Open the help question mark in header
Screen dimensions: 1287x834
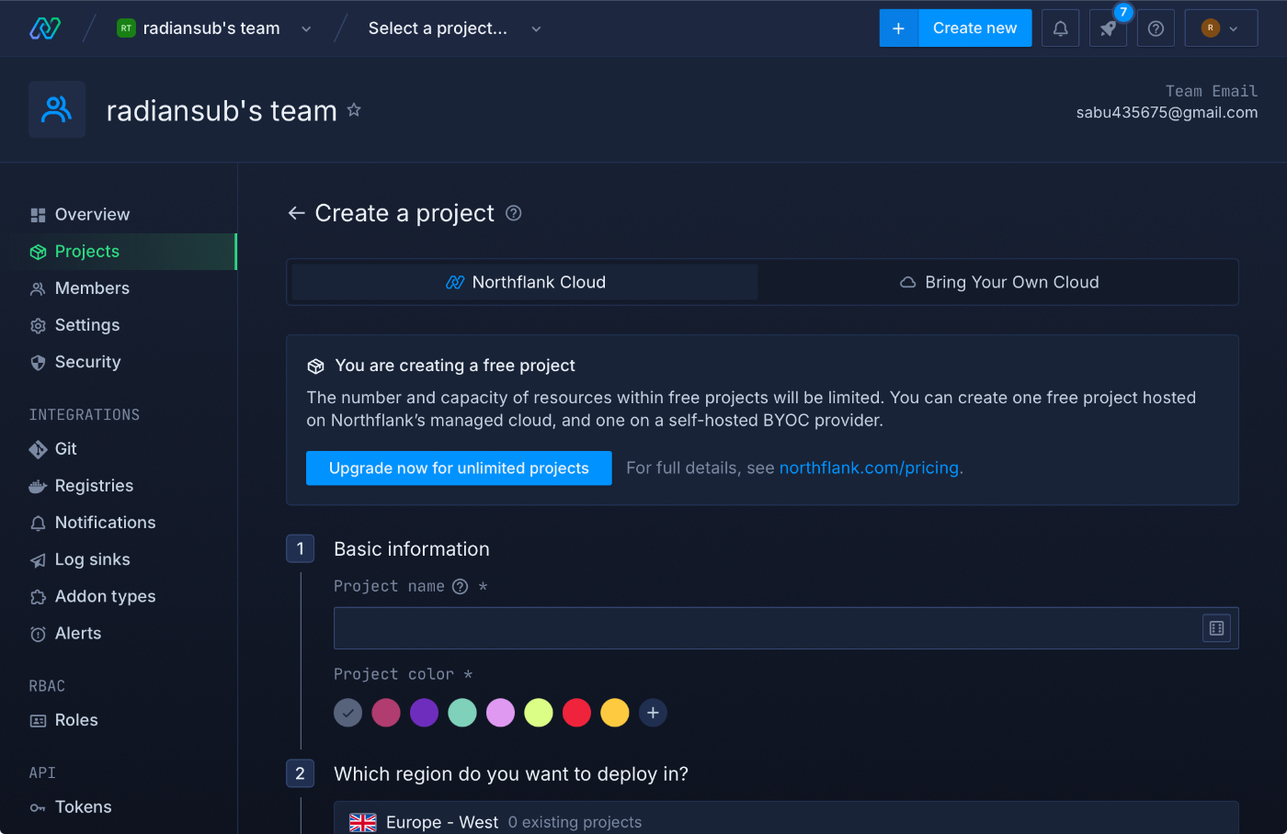(x=1156, y=28)
